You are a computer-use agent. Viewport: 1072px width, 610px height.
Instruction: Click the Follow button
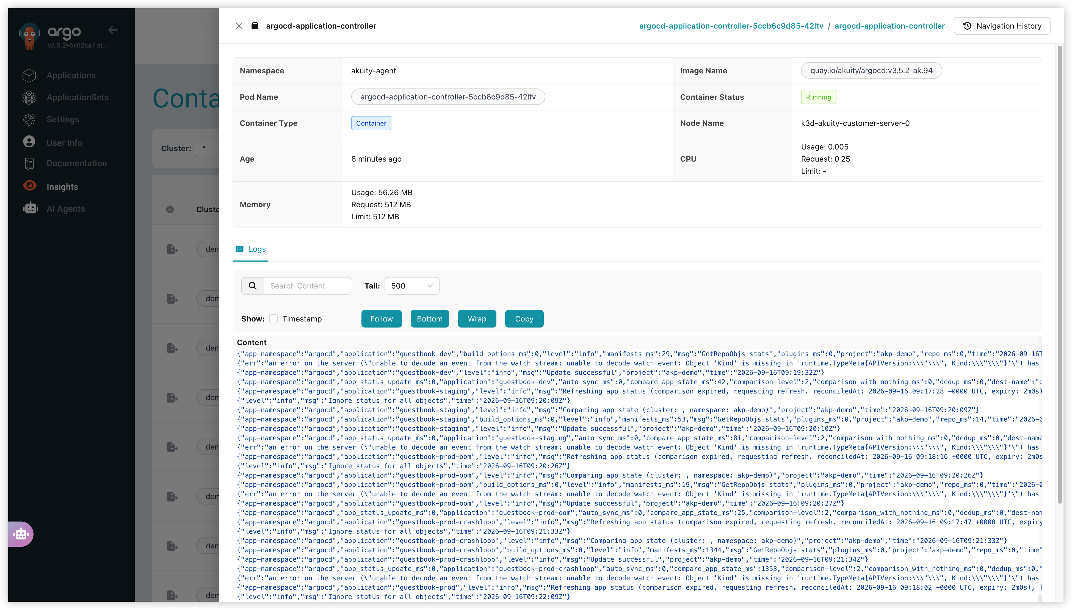[x=381, y=319]
